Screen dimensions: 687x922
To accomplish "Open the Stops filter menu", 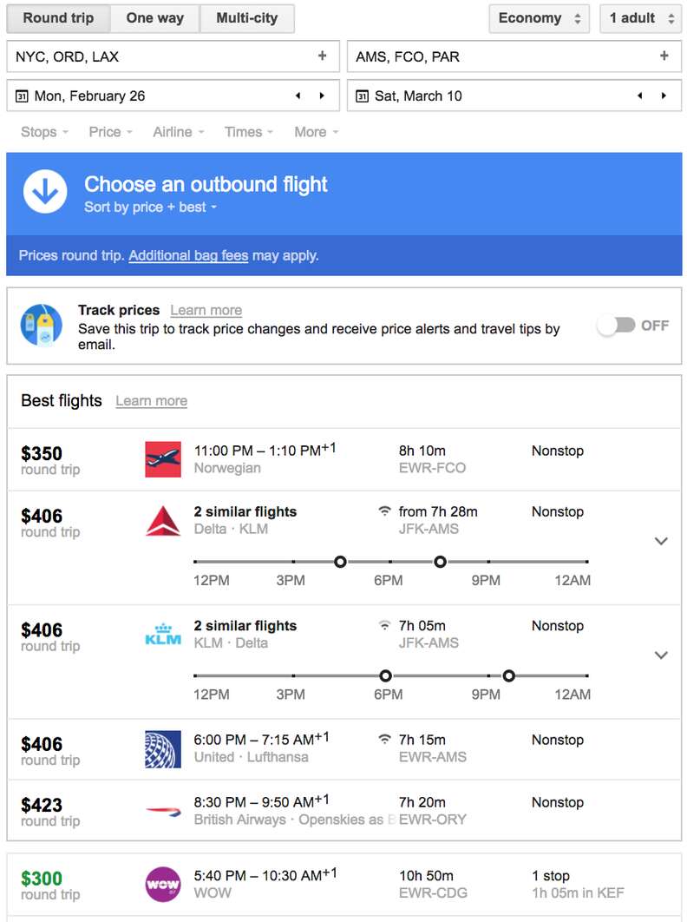I will point(43,132).
